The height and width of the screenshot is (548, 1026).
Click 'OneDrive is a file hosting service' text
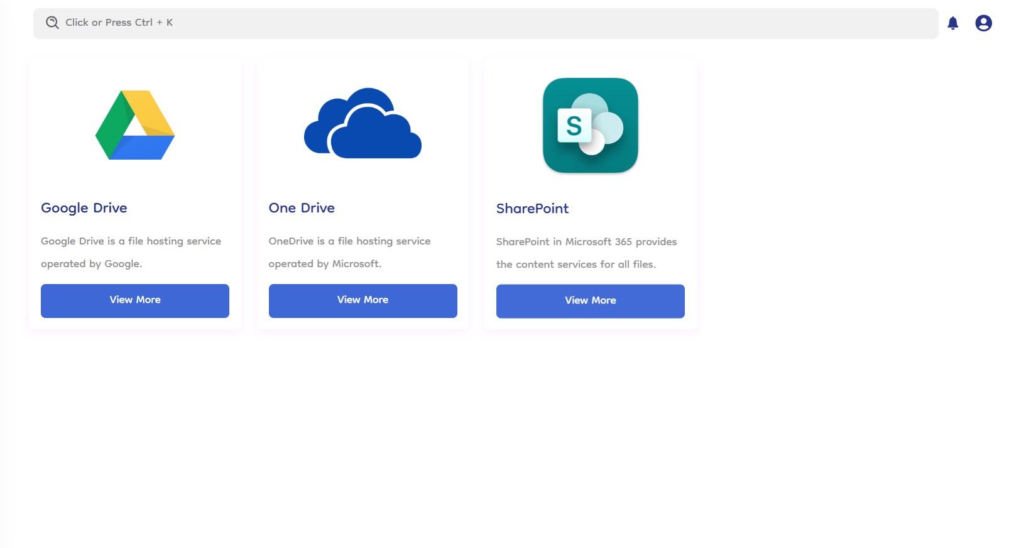coord(349,241)
